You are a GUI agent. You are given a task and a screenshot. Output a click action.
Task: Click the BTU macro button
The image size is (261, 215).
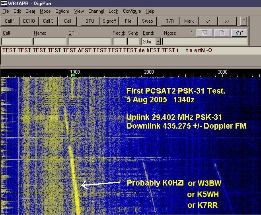coord(90,21)
